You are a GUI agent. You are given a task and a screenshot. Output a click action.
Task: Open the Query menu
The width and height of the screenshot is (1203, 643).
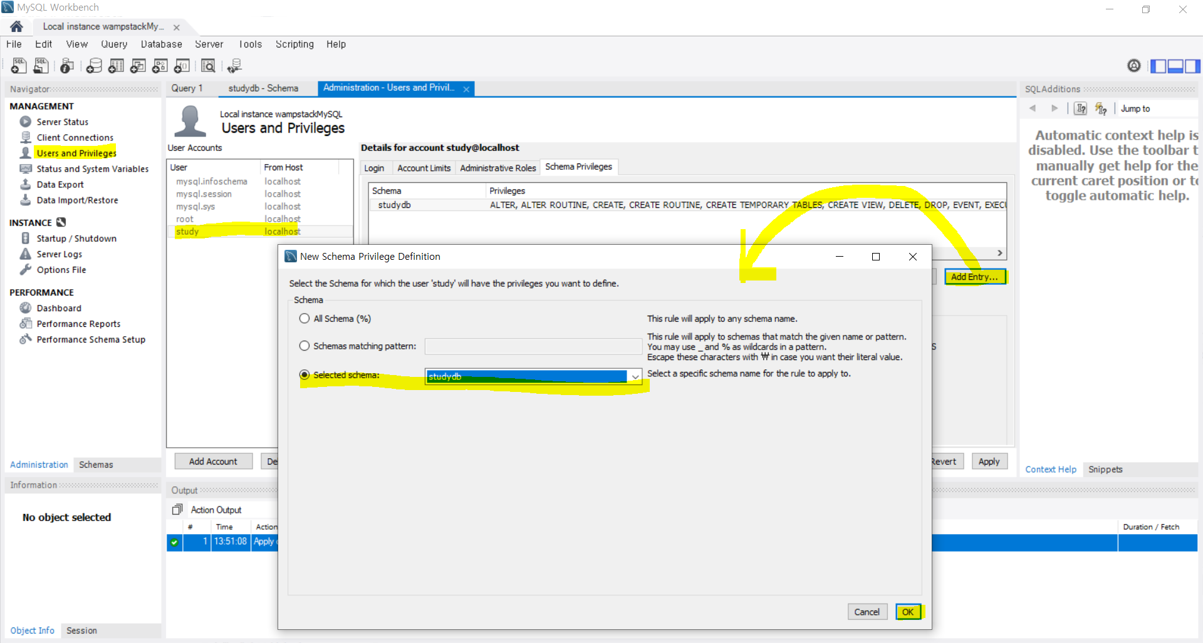tap(114, 44)
